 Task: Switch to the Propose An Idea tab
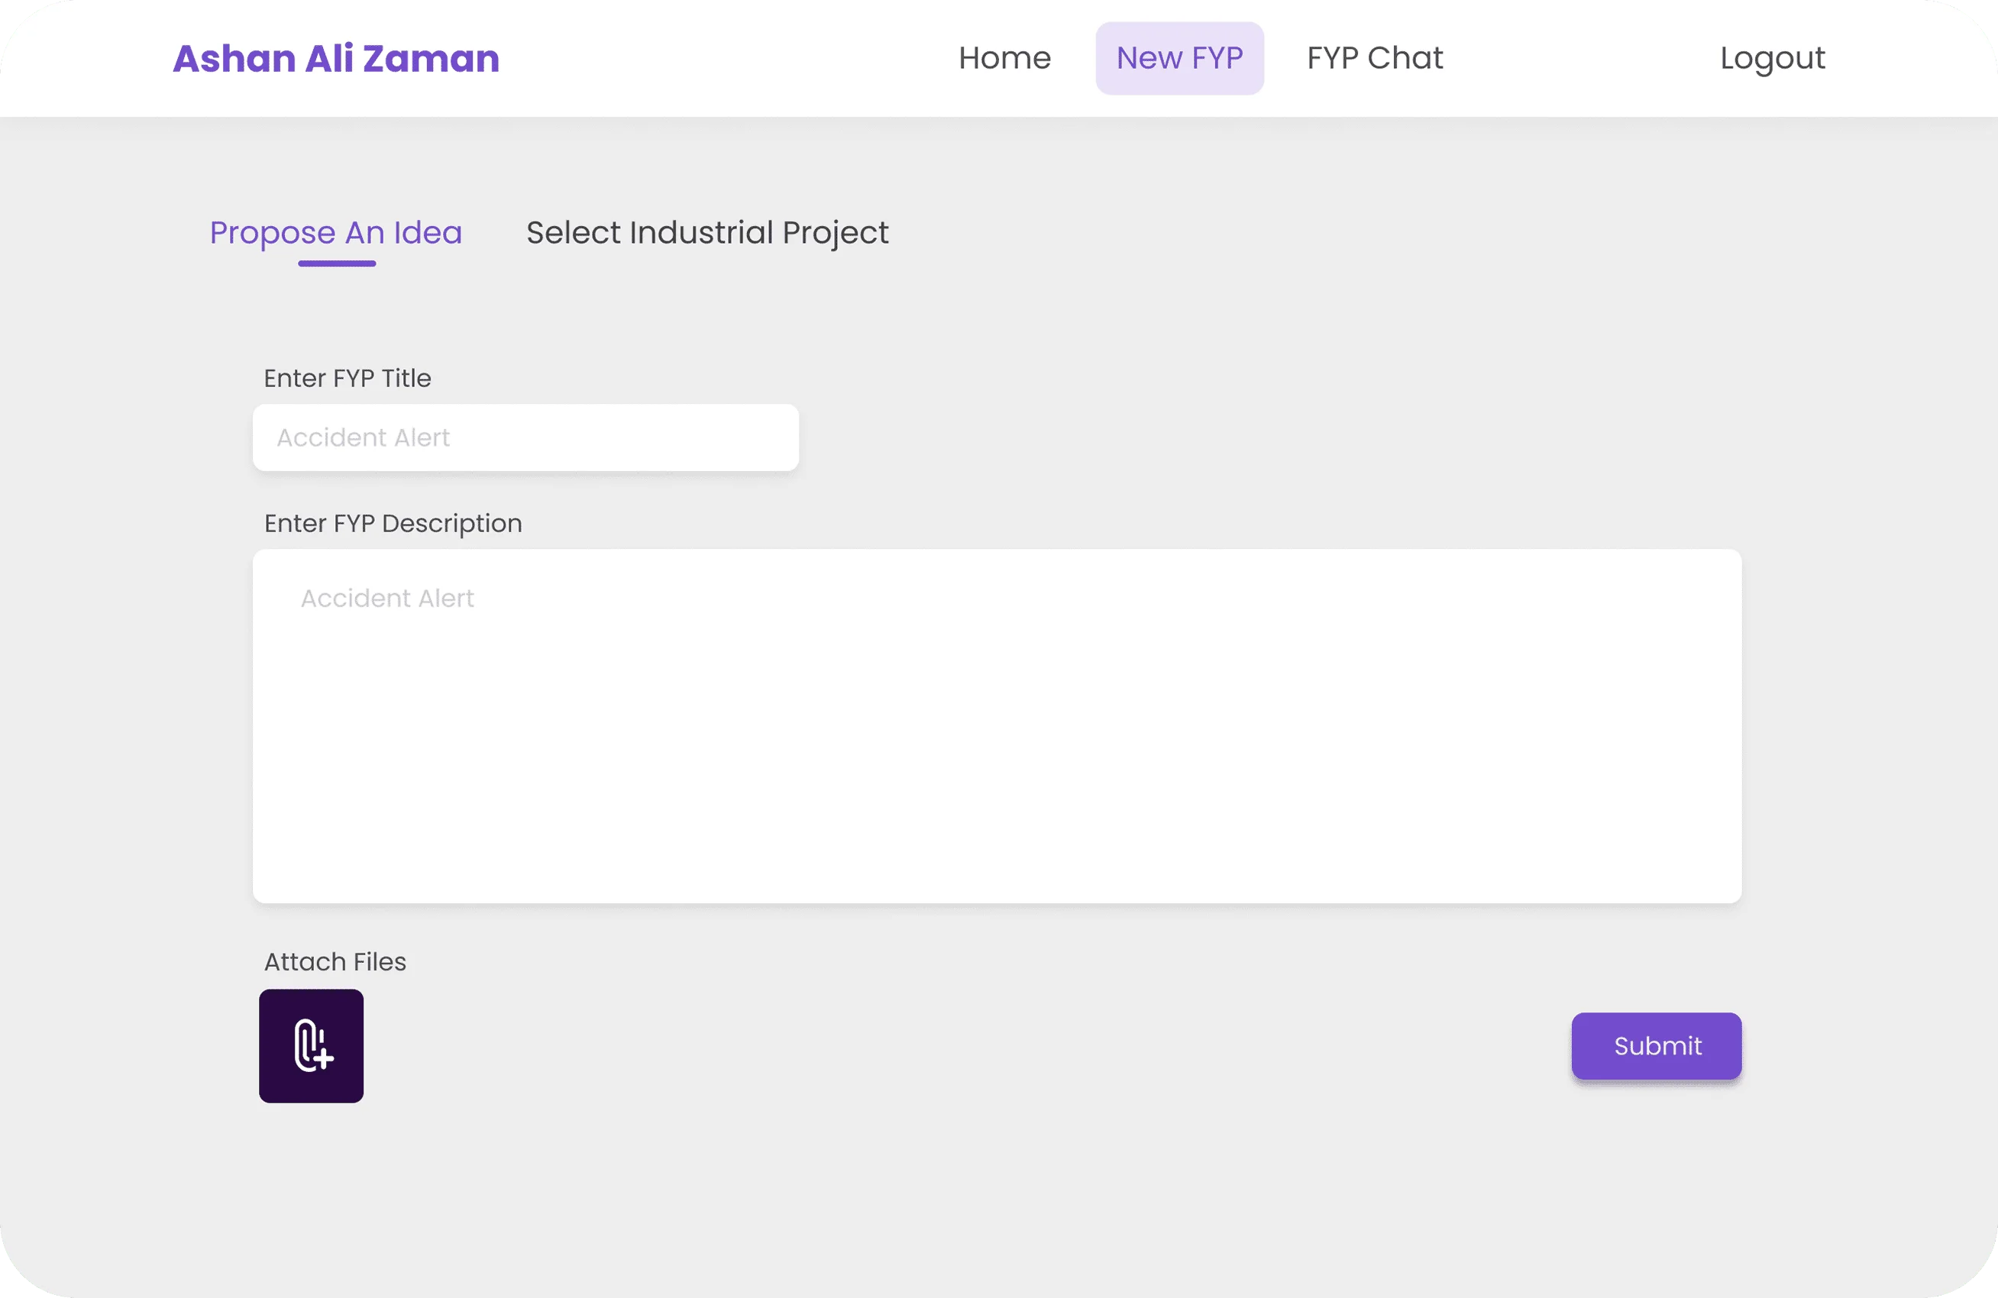[336, 232]
